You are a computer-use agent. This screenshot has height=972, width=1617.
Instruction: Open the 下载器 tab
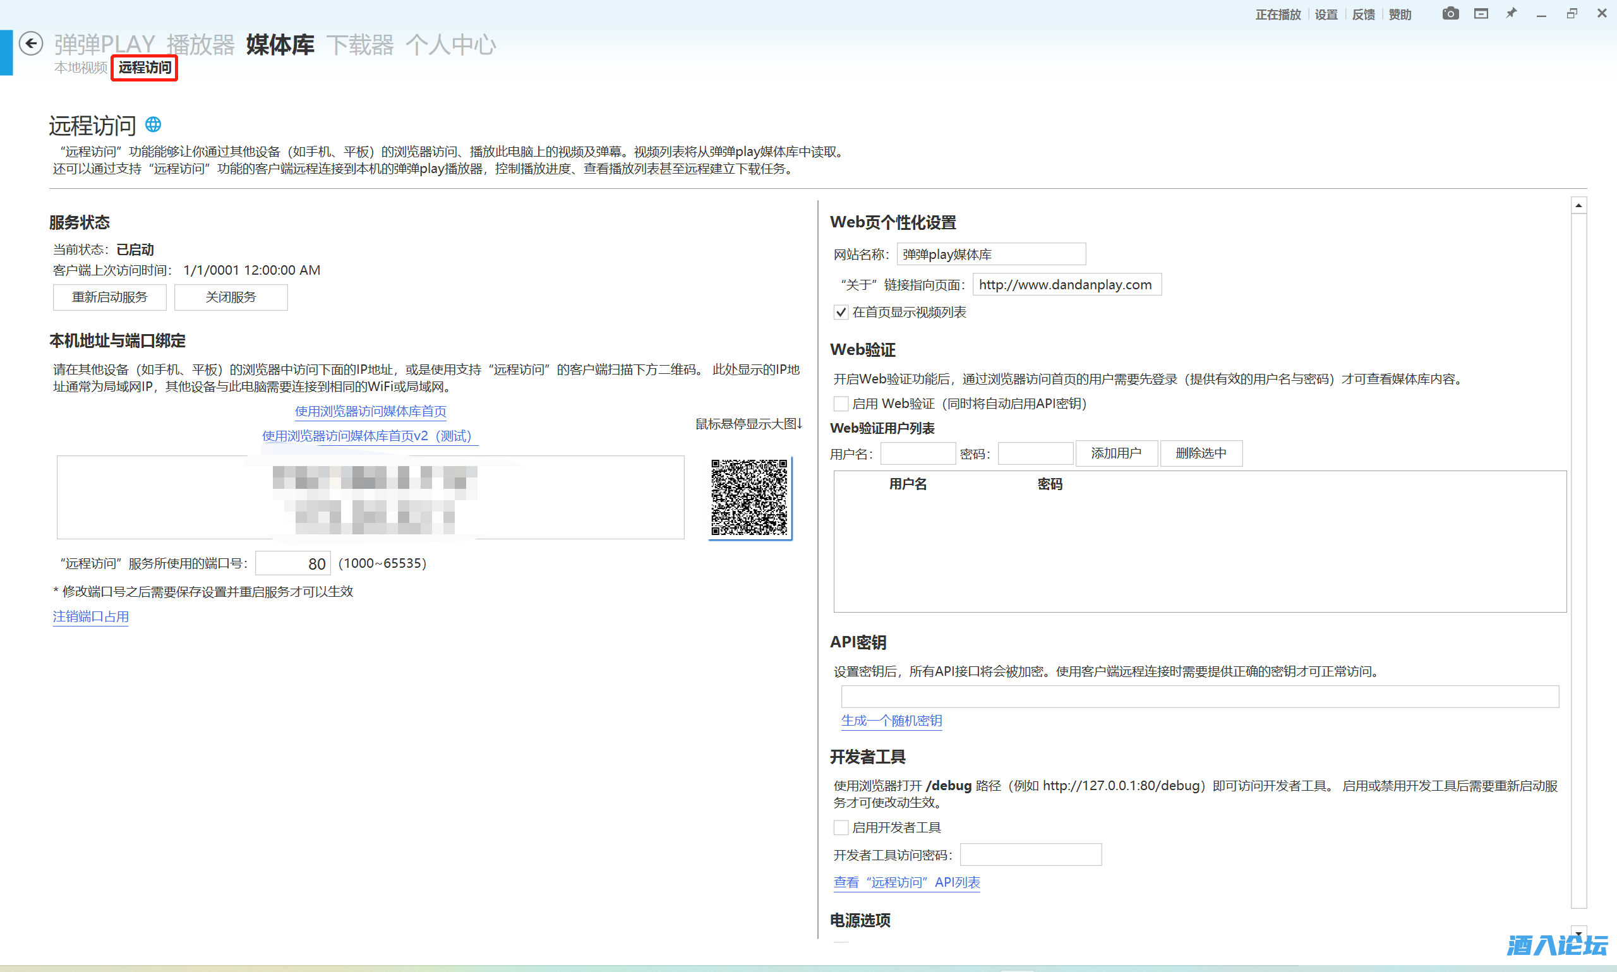point(360,45)
